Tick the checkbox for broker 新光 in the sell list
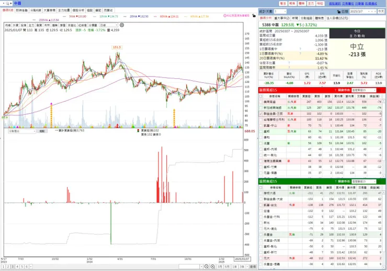Viewport: 387px width, 271px height. 261,223
